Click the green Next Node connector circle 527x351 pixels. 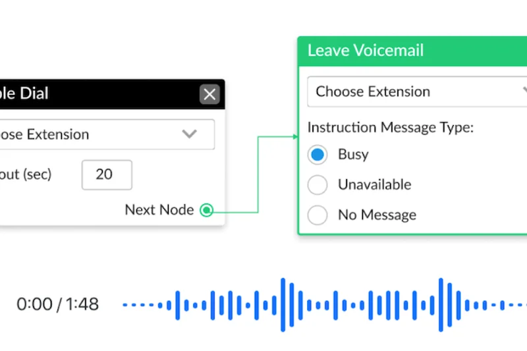coord(206,211)
